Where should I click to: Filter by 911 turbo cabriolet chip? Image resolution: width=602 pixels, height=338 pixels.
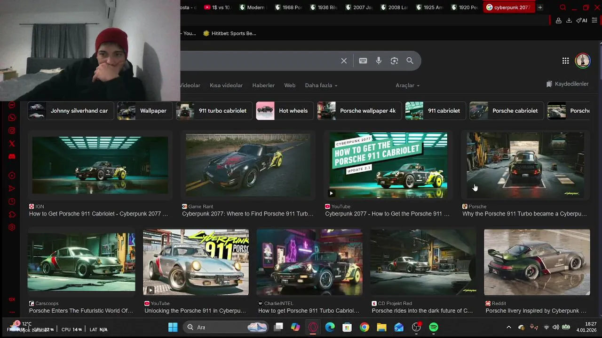point(214,111)
